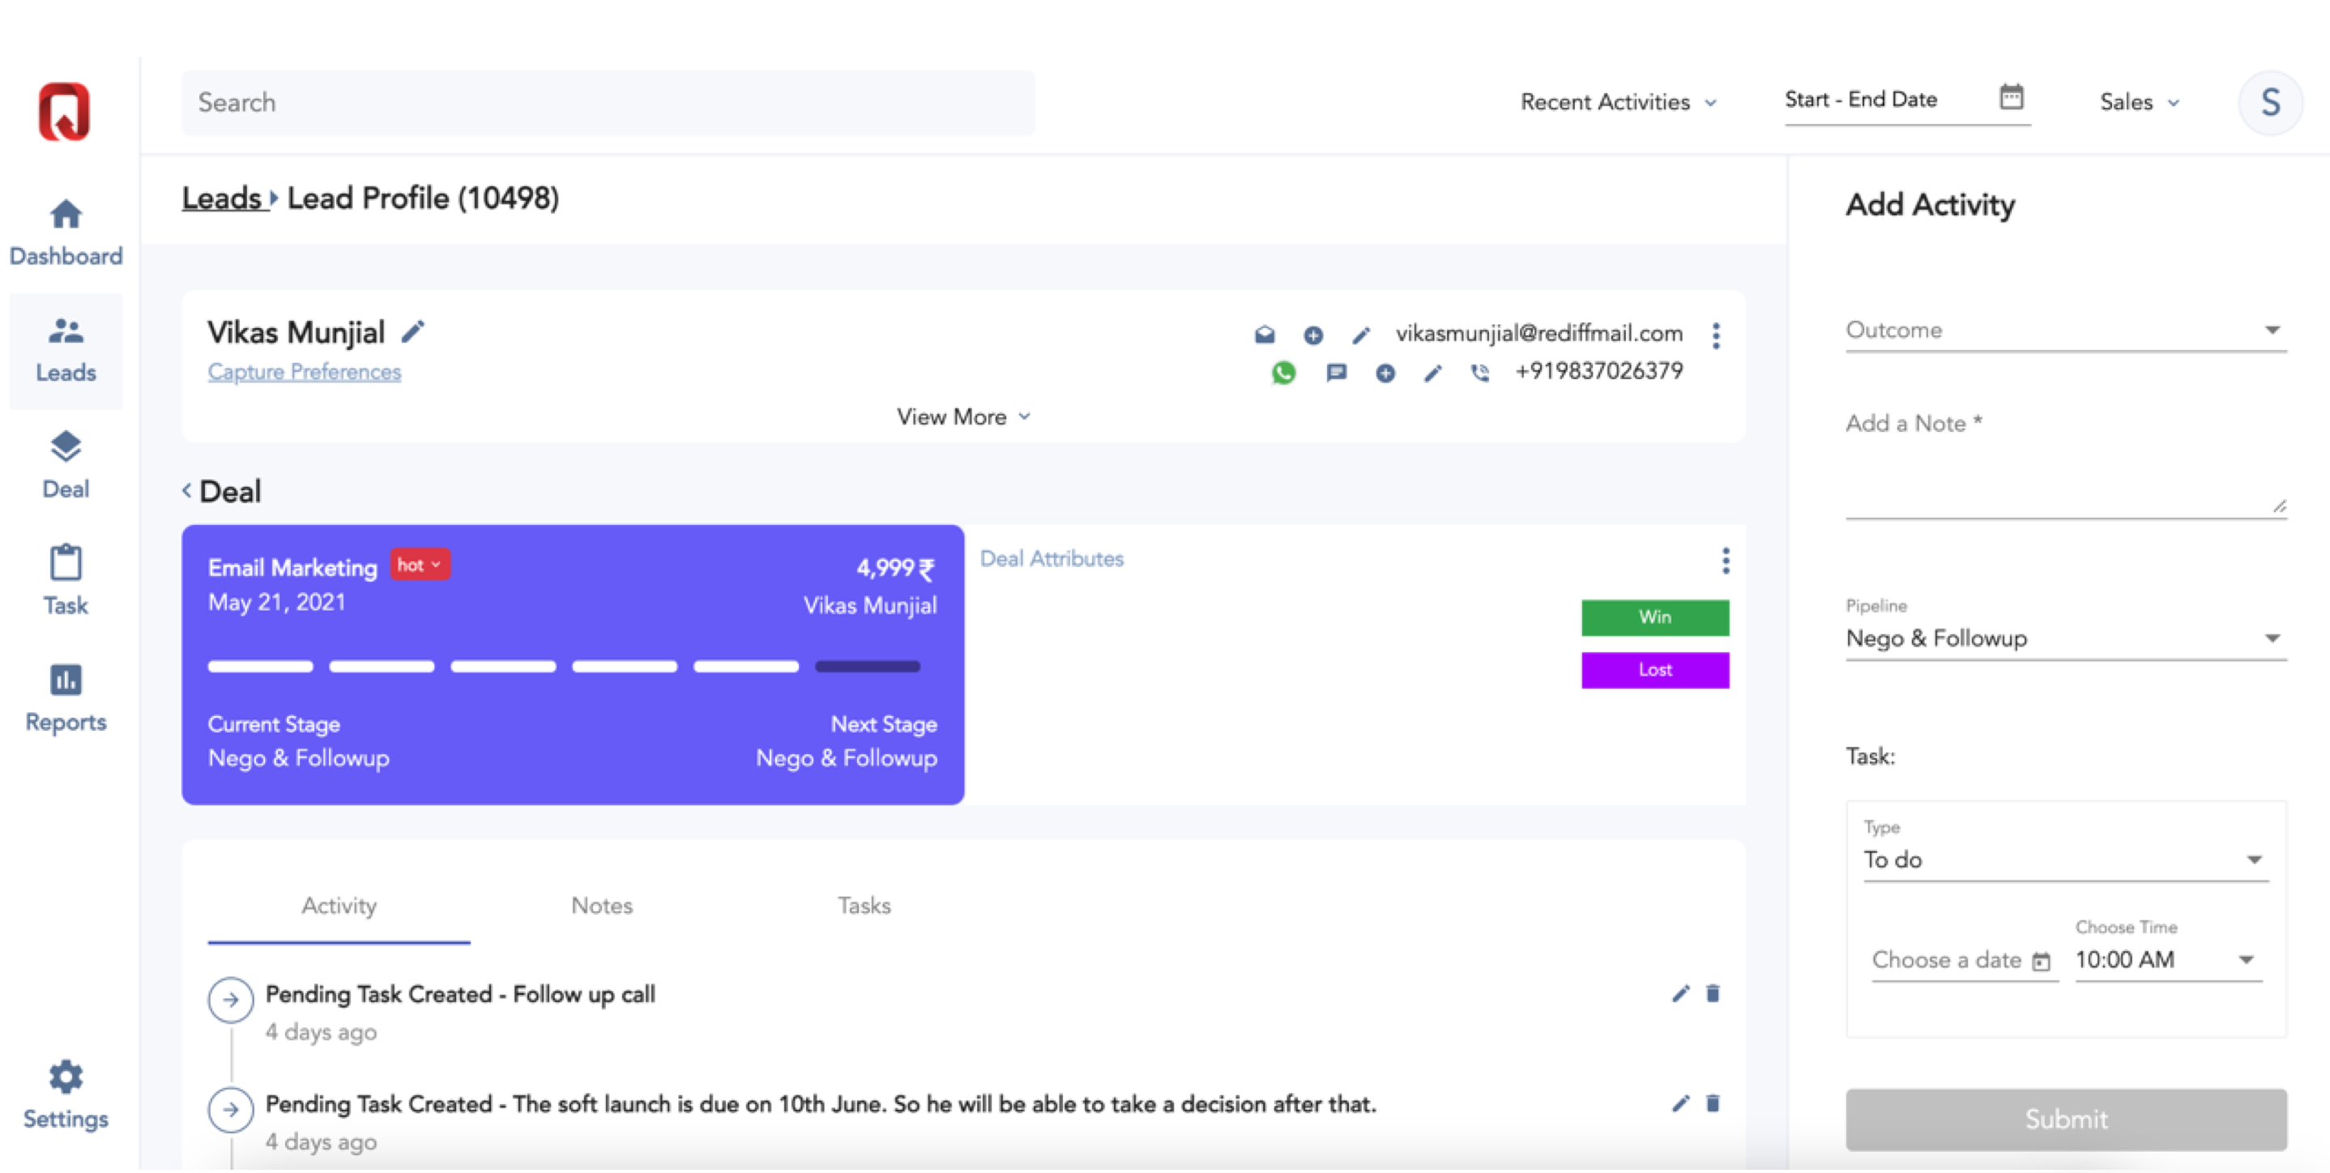Open the calendar icon for Start - End Date
2330x1173 pixels.
click(2011, 98)
